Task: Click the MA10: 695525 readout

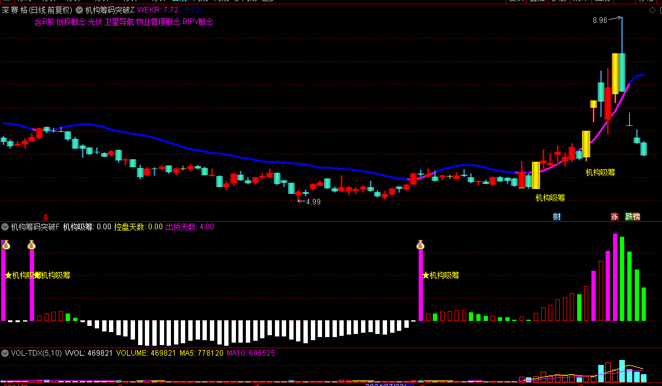Action: (251, 353)
